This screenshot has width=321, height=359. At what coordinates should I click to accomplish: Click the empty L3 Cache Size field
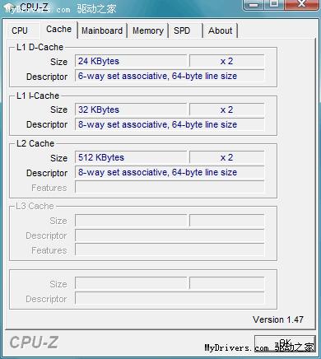pos(131,221)
